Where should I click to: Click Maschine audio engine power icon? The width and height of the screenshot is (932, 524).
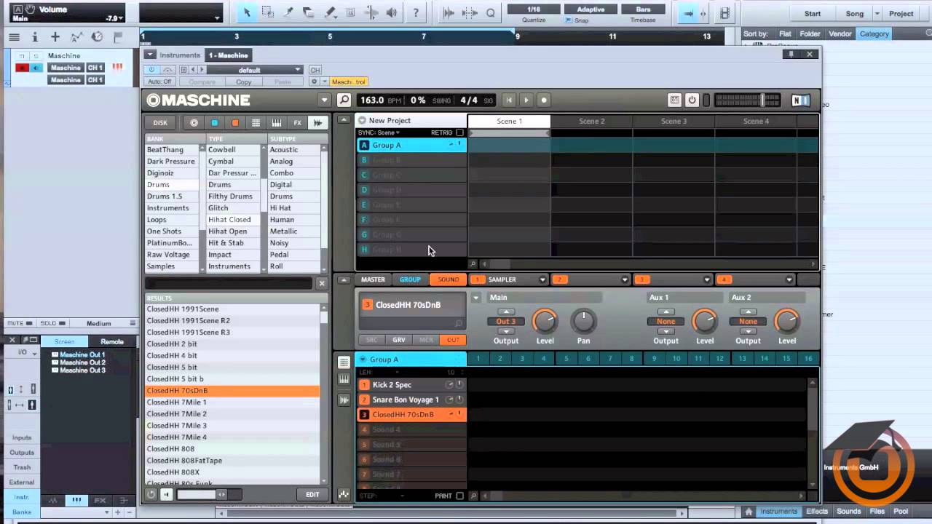point(692,100)
